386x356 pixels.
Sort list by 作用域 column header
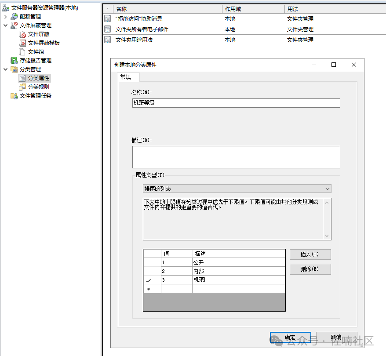pos(253,9)
